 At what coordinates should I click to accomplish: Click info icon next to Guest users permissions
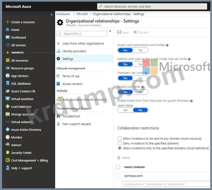pos(167,45)
